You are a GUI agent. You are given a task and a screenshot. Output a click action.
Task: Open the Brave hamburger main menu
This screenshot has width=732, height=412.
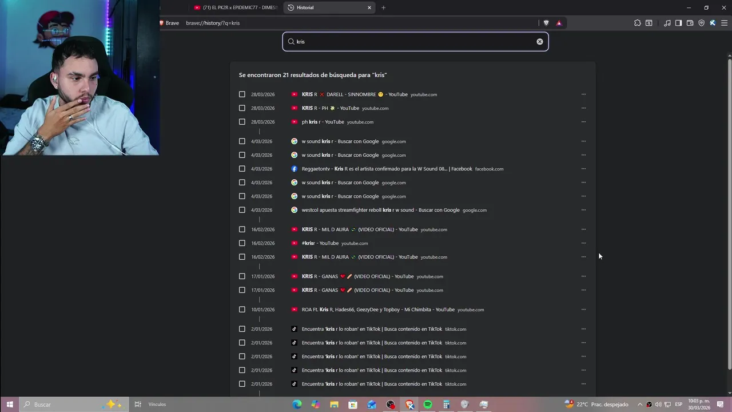point(724,23)
